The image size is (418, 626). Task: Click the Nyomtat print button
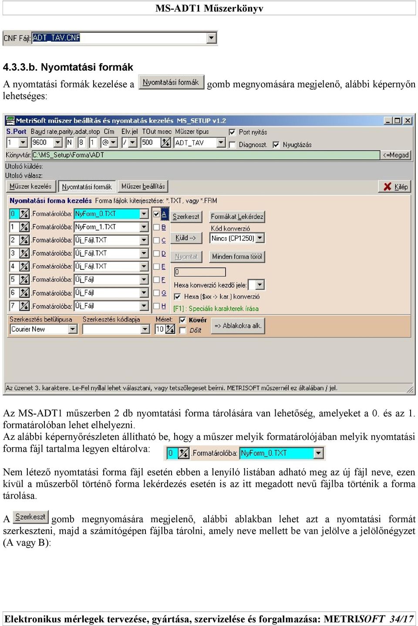coord(186,257)
